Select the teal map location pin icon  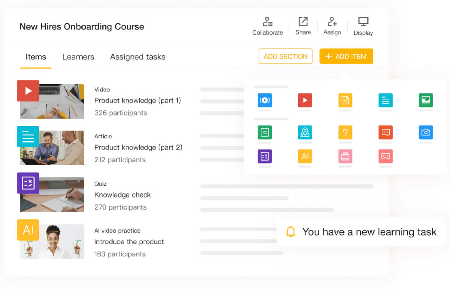(x=305, y=132)
